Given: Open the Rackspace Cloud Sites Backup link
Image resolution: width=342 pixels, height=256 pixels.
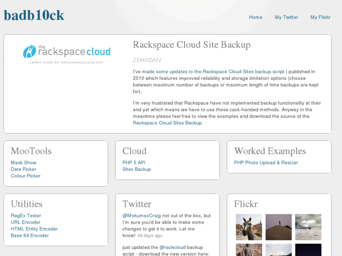Looking at the screenshot, I should point(168,123).
